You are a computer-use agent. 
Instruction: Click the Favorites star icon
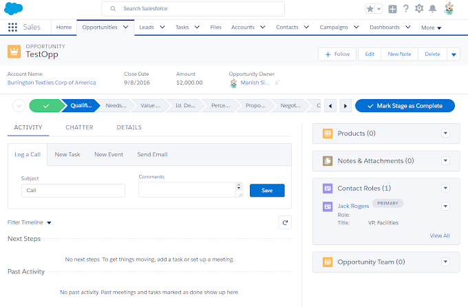pos(370,9)
